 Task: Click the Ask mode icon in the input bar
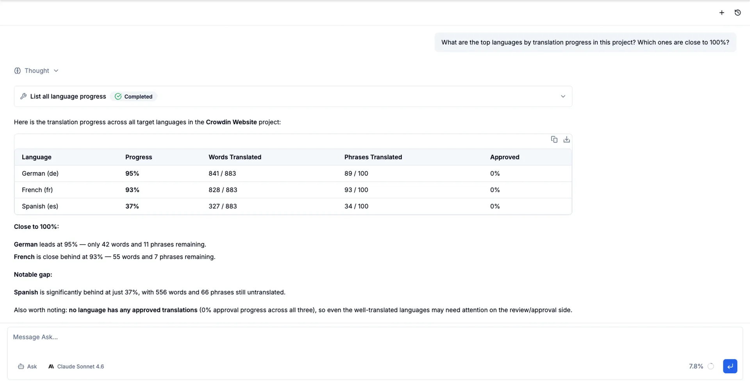click(x=21, y=366)
